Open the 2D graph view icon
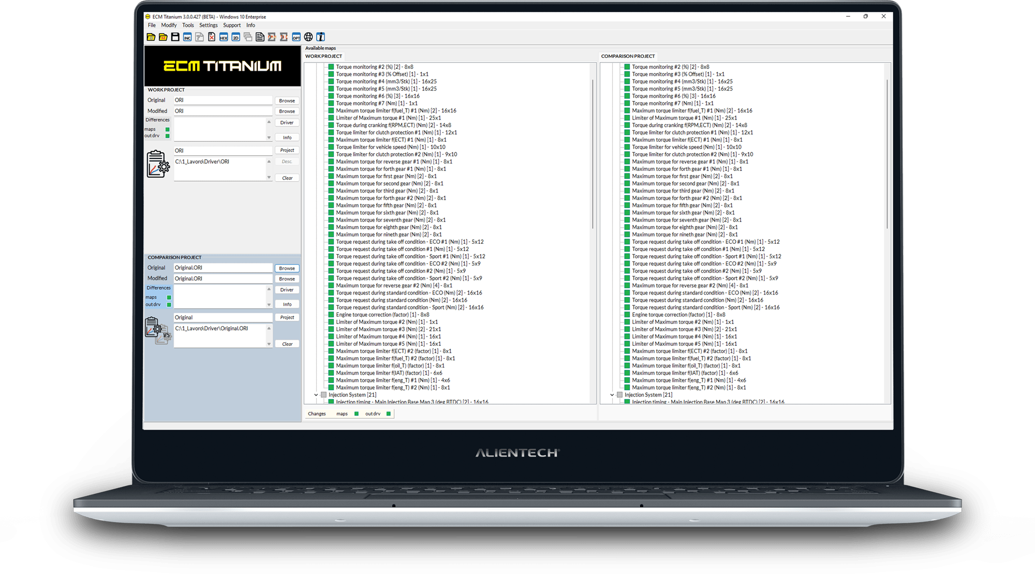Image resolution: width=1035 pixels, height=574 pixels. [235, 37]
